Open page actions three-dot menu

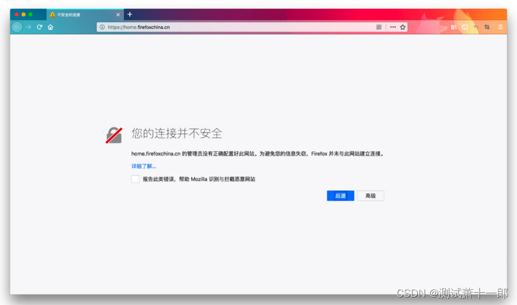point(393,27)
